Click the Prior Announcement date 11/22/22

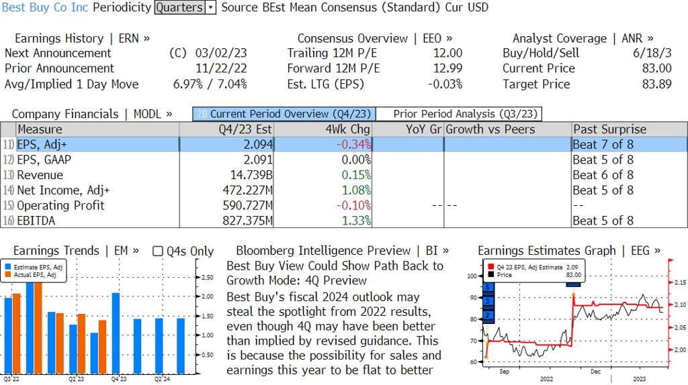click(x=221, y=69)
